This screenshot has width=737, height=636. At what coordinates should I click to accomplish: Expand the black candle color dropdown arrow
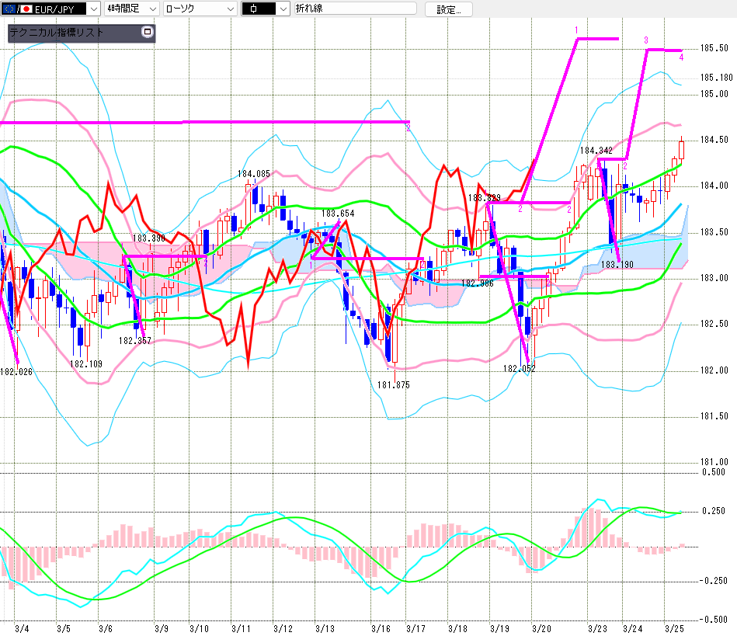click(282, 9)
